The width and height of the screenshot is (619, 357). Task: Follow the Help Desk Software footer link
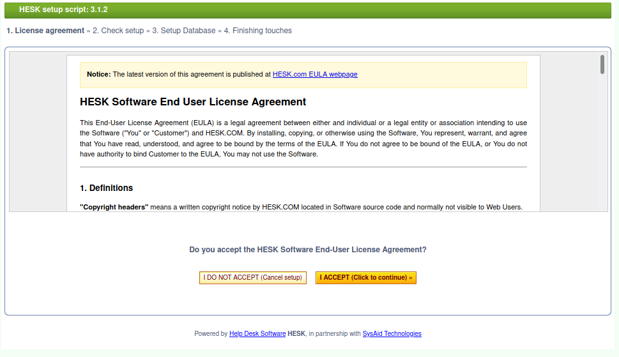coord(257,334)
